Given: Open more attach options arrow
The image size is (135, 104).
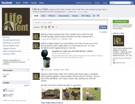Looking at the screenshot, I should [x=56, y=27].
